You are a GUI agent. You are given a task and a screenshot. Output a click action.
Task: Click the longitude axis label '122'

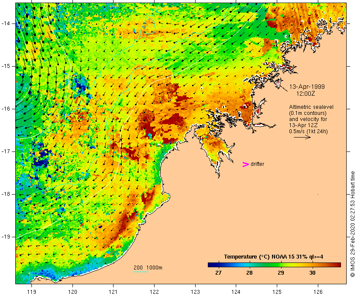point(155,292)
